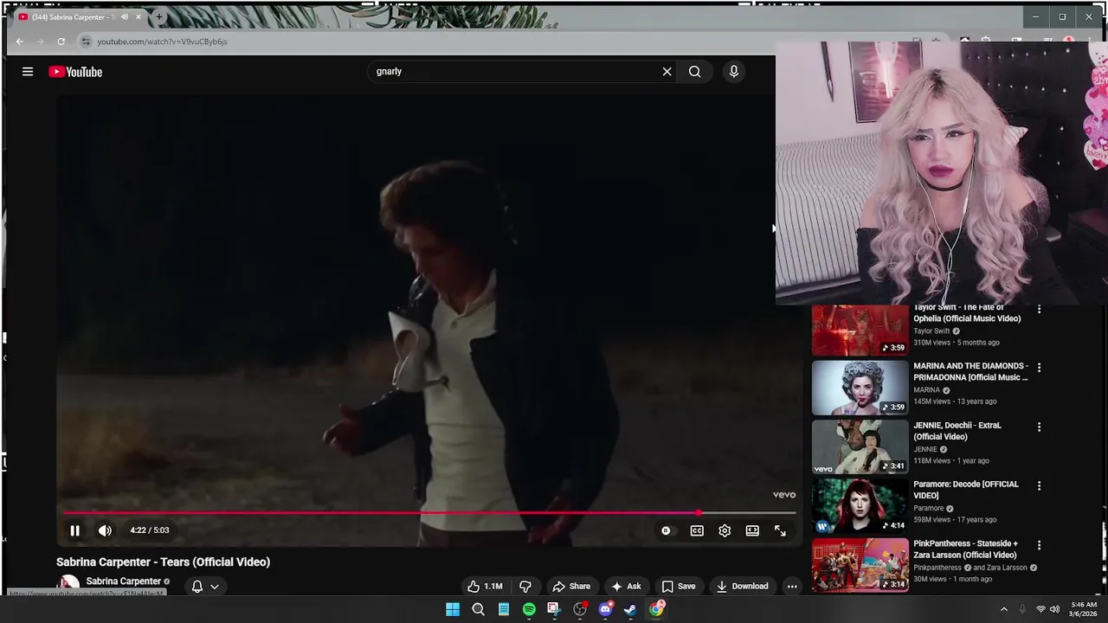1108x623 pixels.
Task: Switch to theater mode
Action: tap(752, 530)
